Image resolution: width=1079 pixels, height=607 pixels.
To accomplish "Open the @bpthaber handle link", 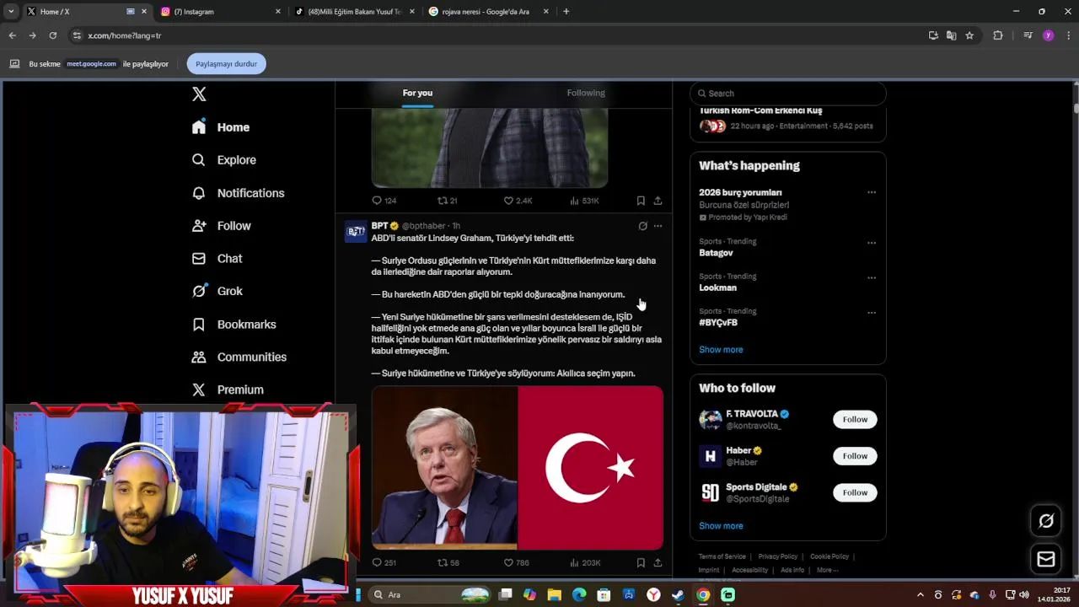I will tap(423, 226).
